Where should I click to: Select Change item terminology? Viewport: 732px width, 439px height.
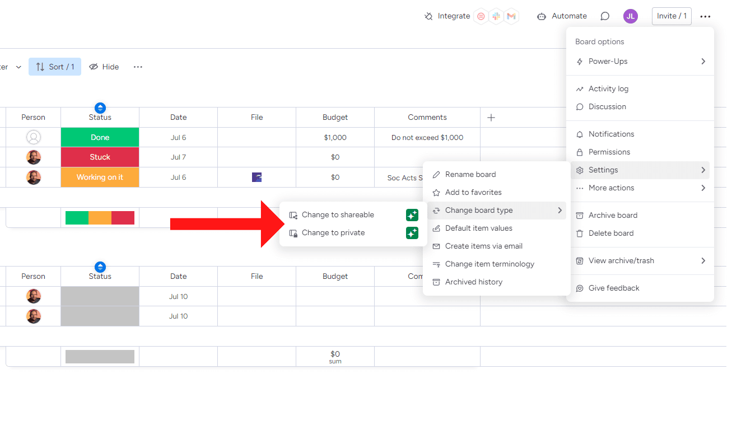point(497,264)
